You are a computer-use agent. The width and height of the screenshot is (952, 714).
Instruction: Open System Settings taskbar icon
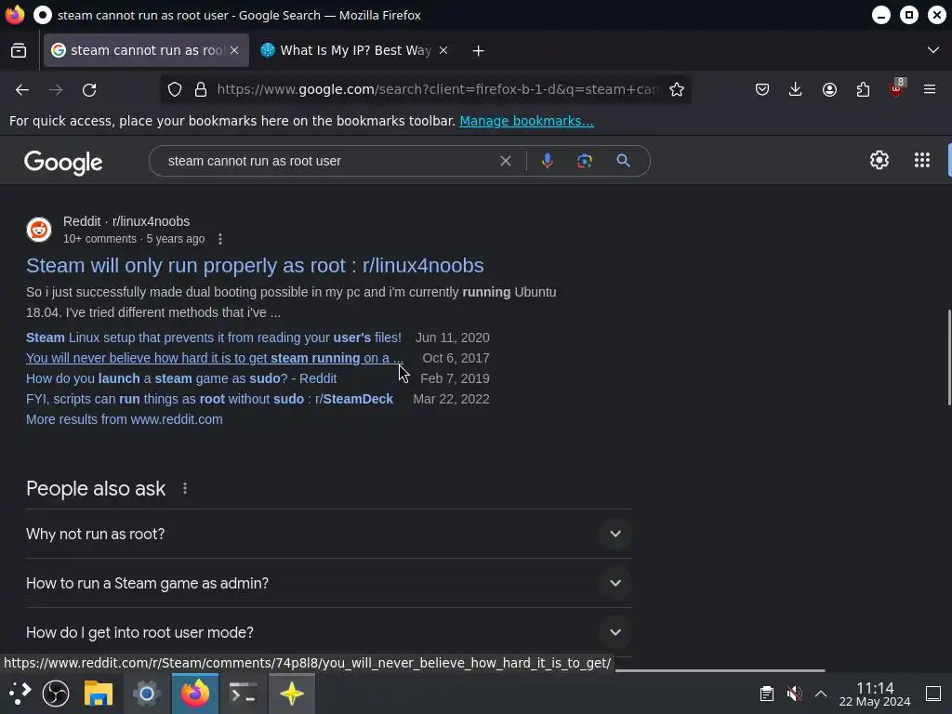click(146, 694)
